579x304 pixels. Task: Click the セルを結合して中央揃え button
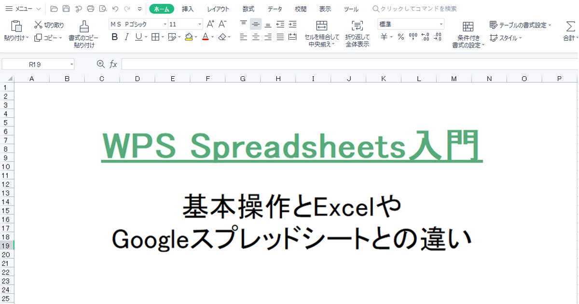322,34
